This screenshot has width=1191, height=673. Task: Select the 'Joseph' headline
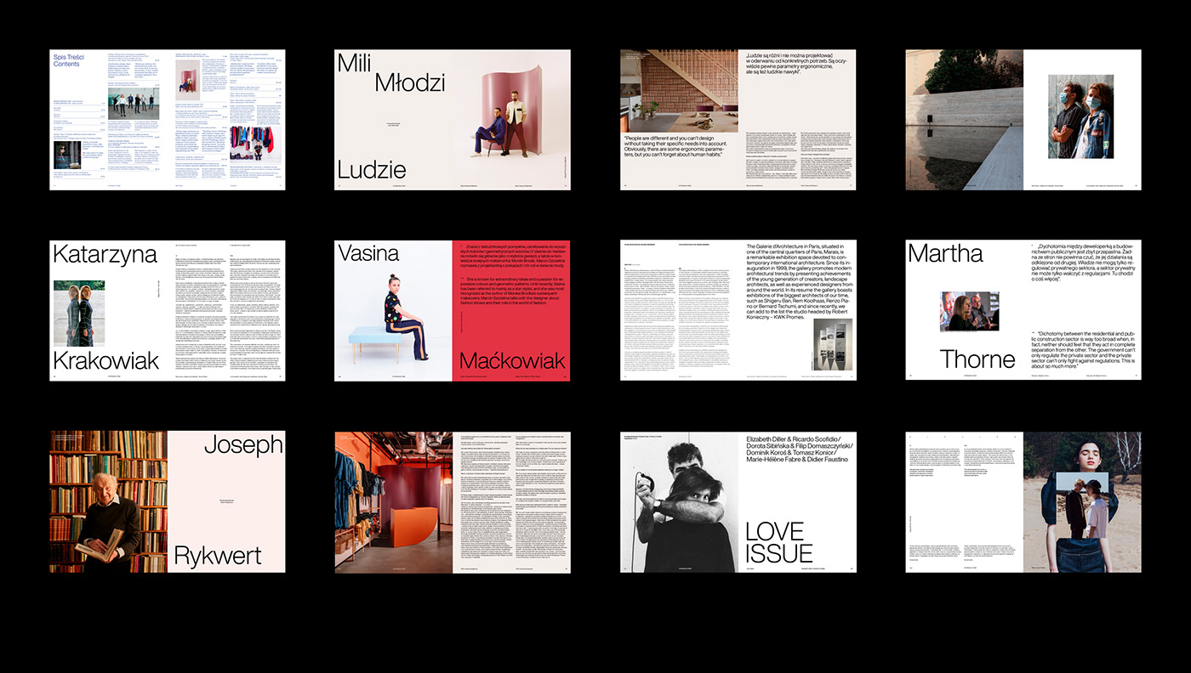(x=243, y=445)
